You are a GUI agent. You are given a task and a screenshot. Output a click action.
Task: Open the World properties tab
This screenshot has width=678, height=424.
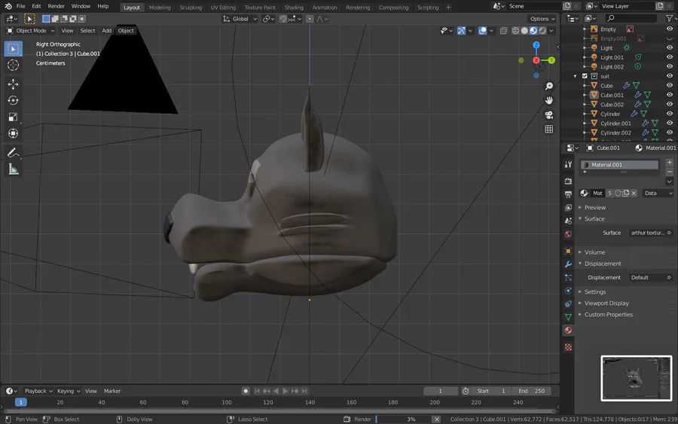coord(568,233)
